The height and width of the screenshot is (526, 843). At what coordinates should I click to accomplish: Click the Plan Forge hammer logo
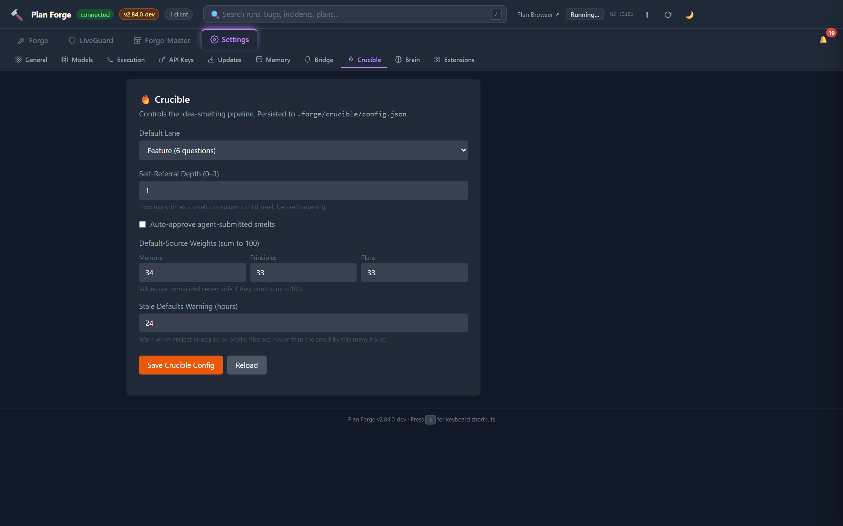(17, 14)
